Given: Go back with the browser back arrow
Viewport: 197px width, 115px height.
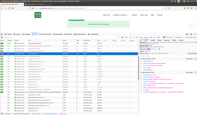Looking at the screenshot, I should [2, 8].
